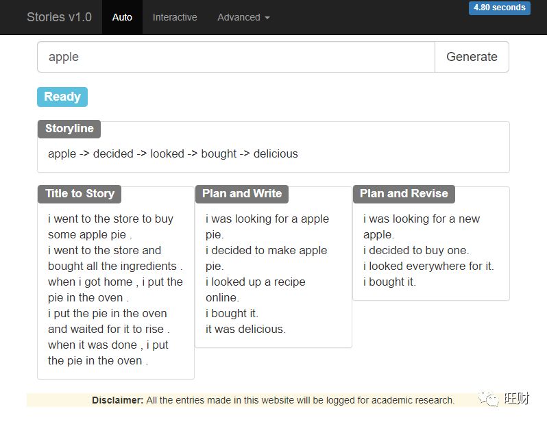Click the Disclaimer notice text

pyautogui.click(x=273, y=400)
